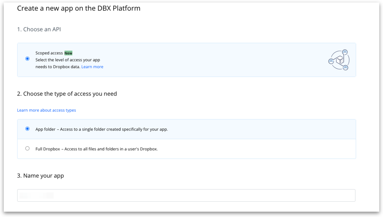Image resolution: width=383 pixels, height=217 pixels.
Task: Click the scoped access network illustration icon
Action: pos(339,60)
